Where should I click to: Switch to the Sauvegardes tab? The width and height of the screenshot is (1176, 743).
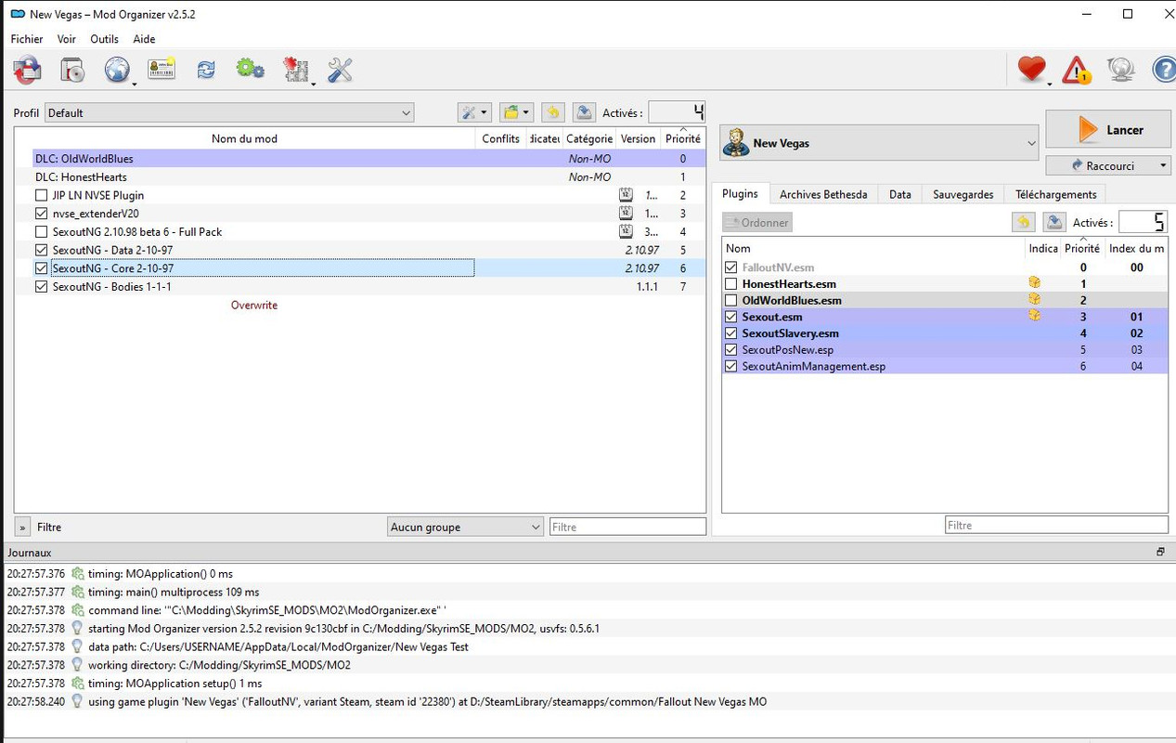[963, 194]
